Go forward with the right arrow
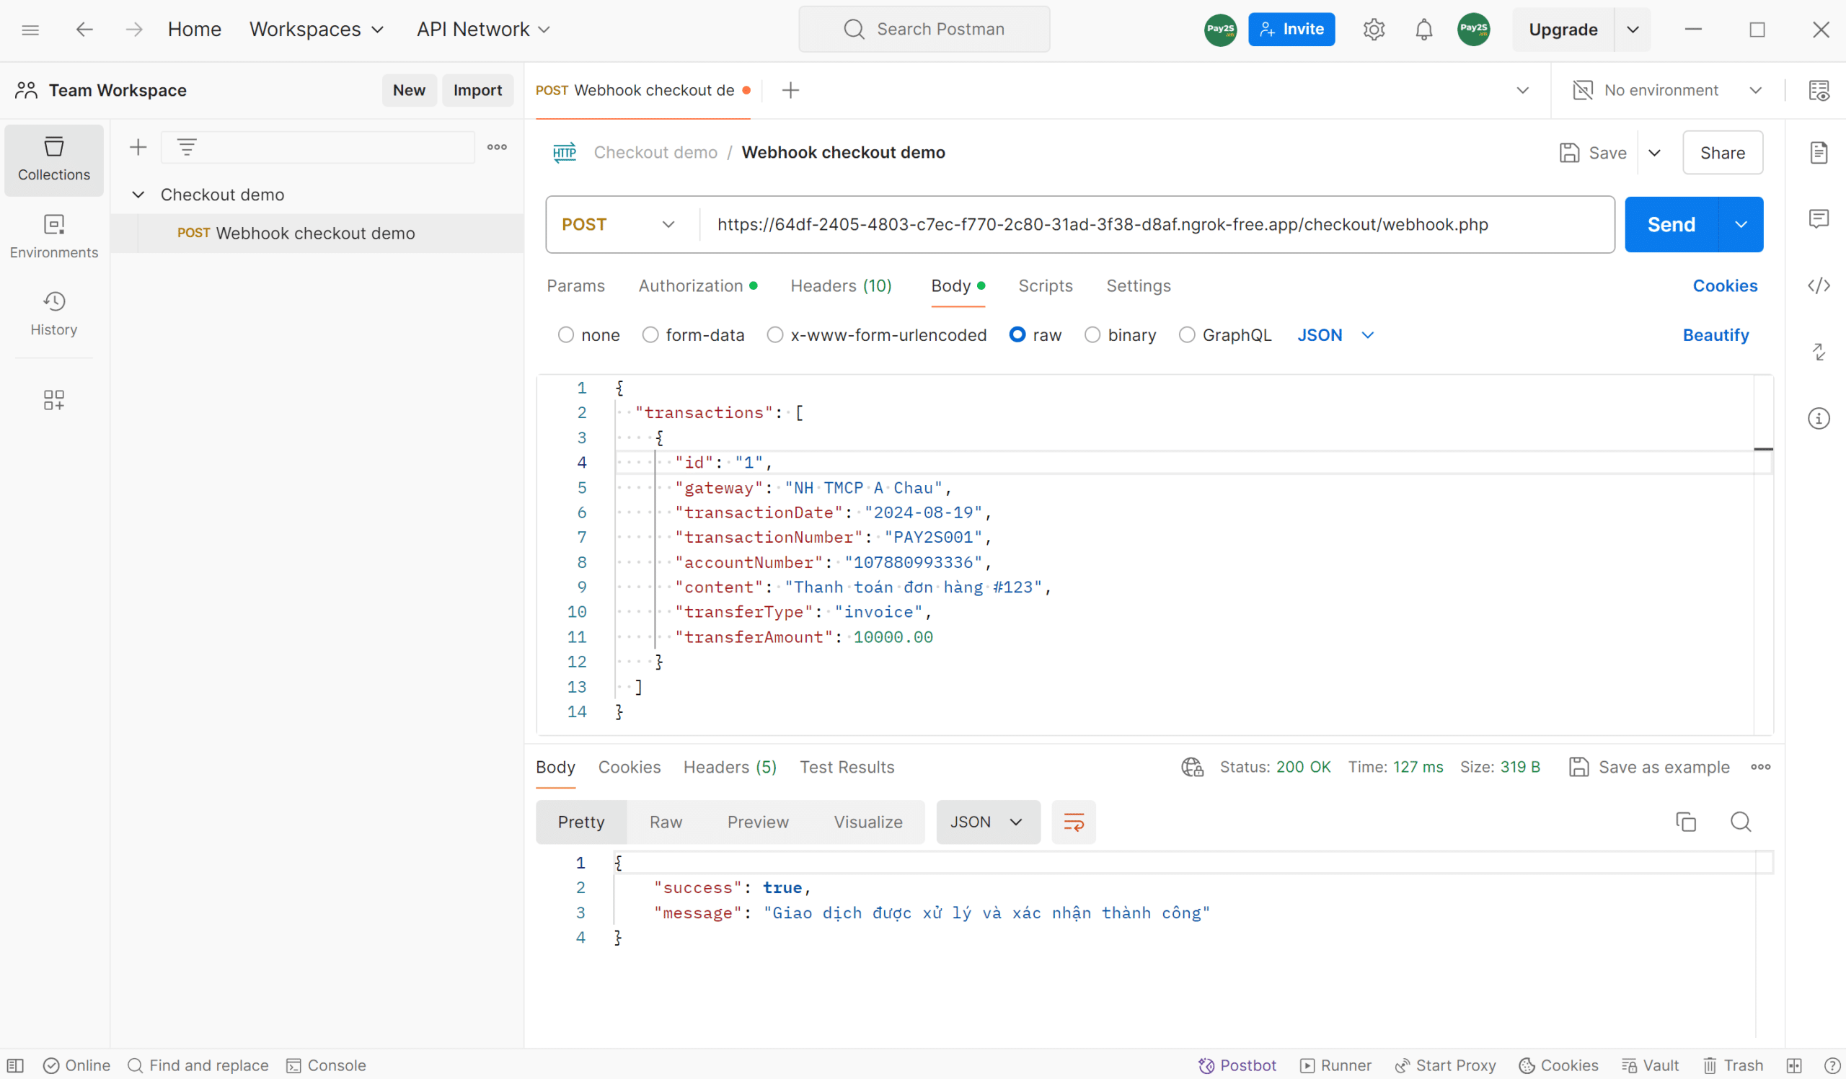The height and width of the screenshot is (1079, 1846). tap(133, 30)
